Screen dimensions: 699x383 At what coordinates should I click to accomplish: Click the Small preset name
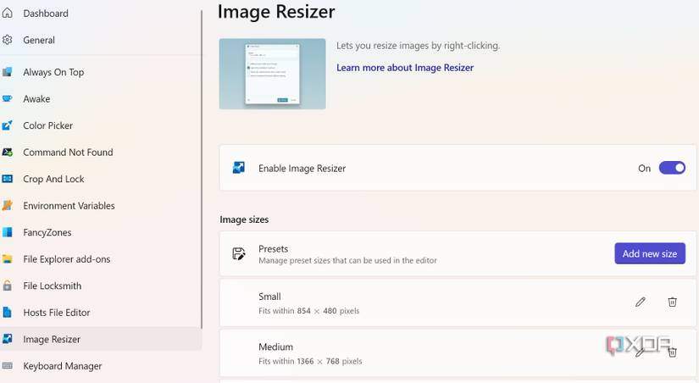click(x=269, y=297)
